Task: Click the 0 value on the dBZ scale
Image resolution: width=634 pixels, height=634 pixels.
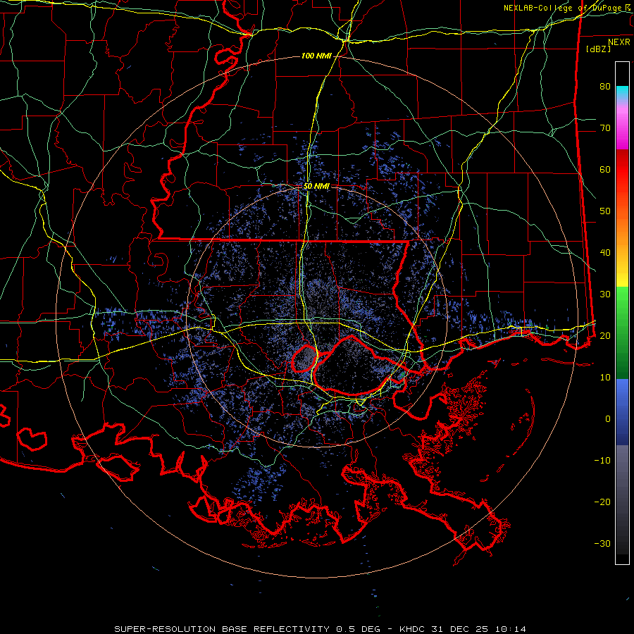Action: point(608,419)
